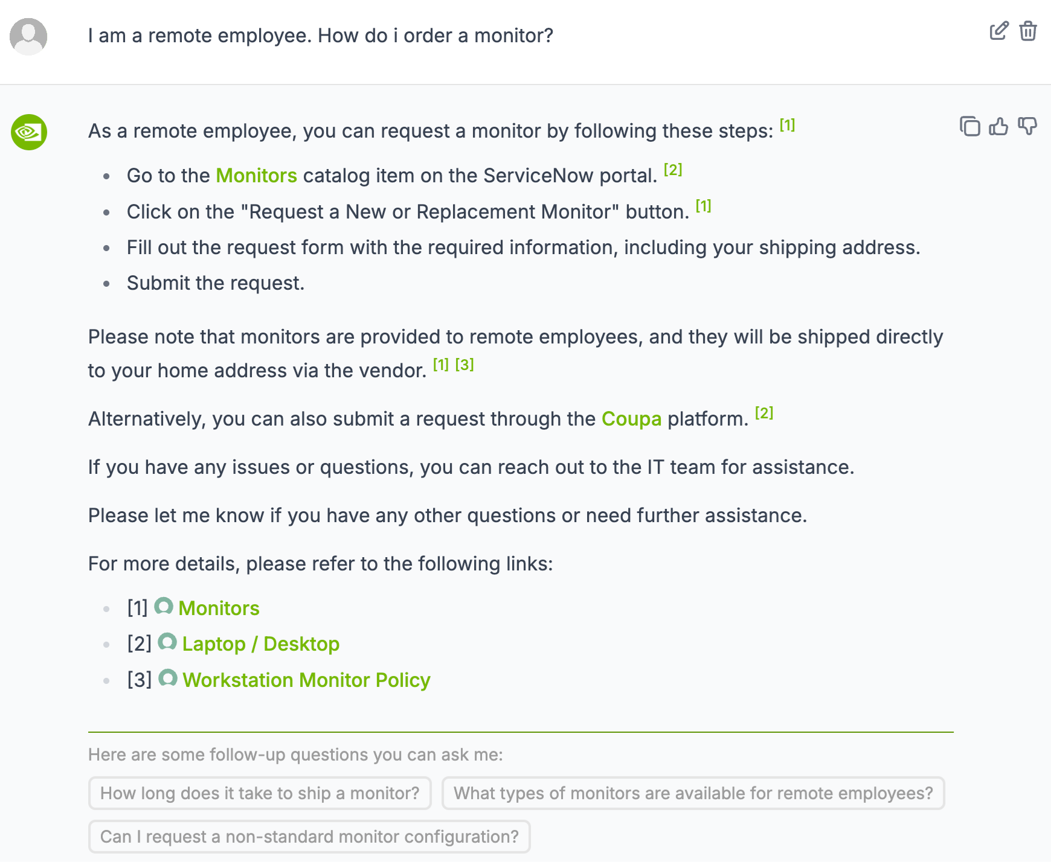
Task: Edit the user question message
Action: point(999,31)
